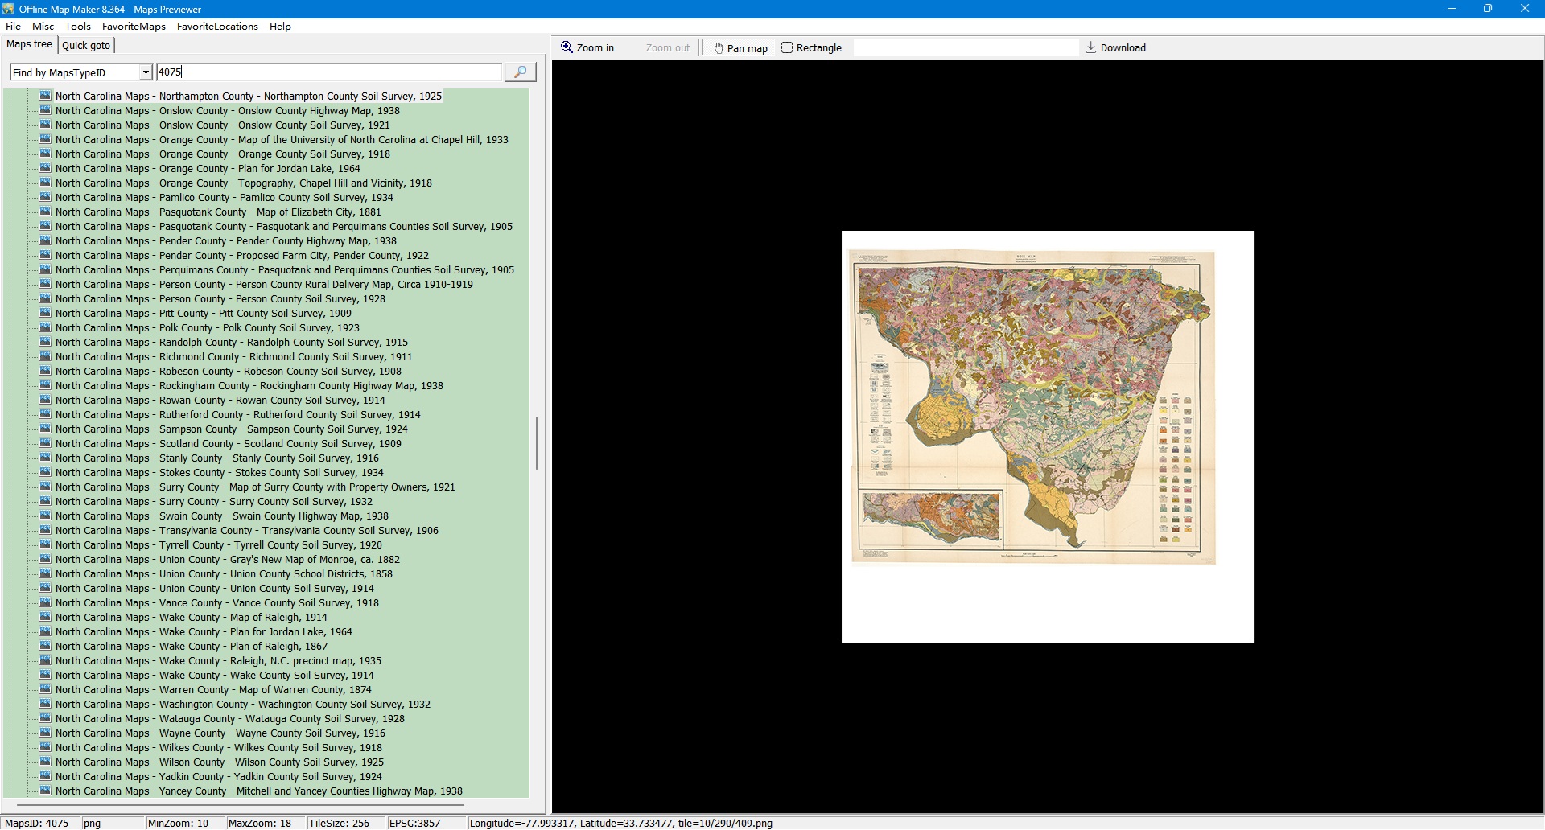The height and width of the screenshot is (830, 1545).
Task: Activate the Pan map tool
Action: [x=740, y=48]
